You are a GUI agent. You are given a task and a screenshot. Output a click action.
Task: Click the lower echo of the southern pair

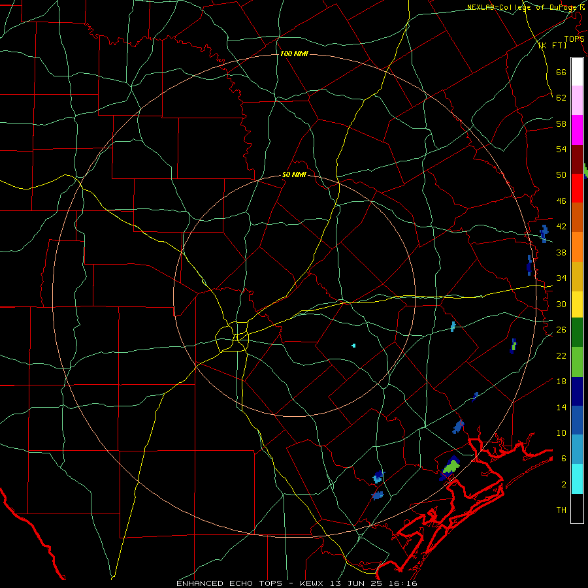point(378,495)
